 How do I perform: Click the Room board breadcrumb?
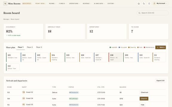pyautogui.click(x=15, y=19)
